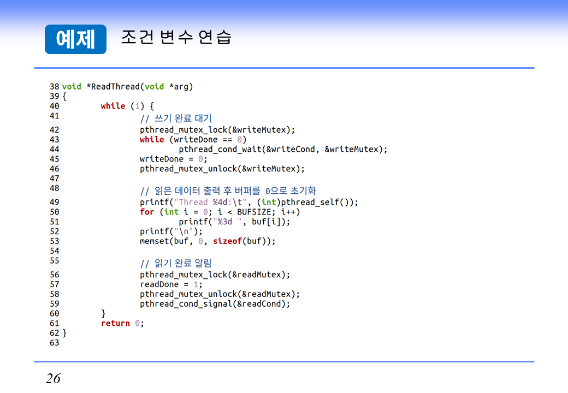Click while (writeDone == 0) line
Viewport: 568px width, 393px height.
pyautogui.click(x=193, y=140)
